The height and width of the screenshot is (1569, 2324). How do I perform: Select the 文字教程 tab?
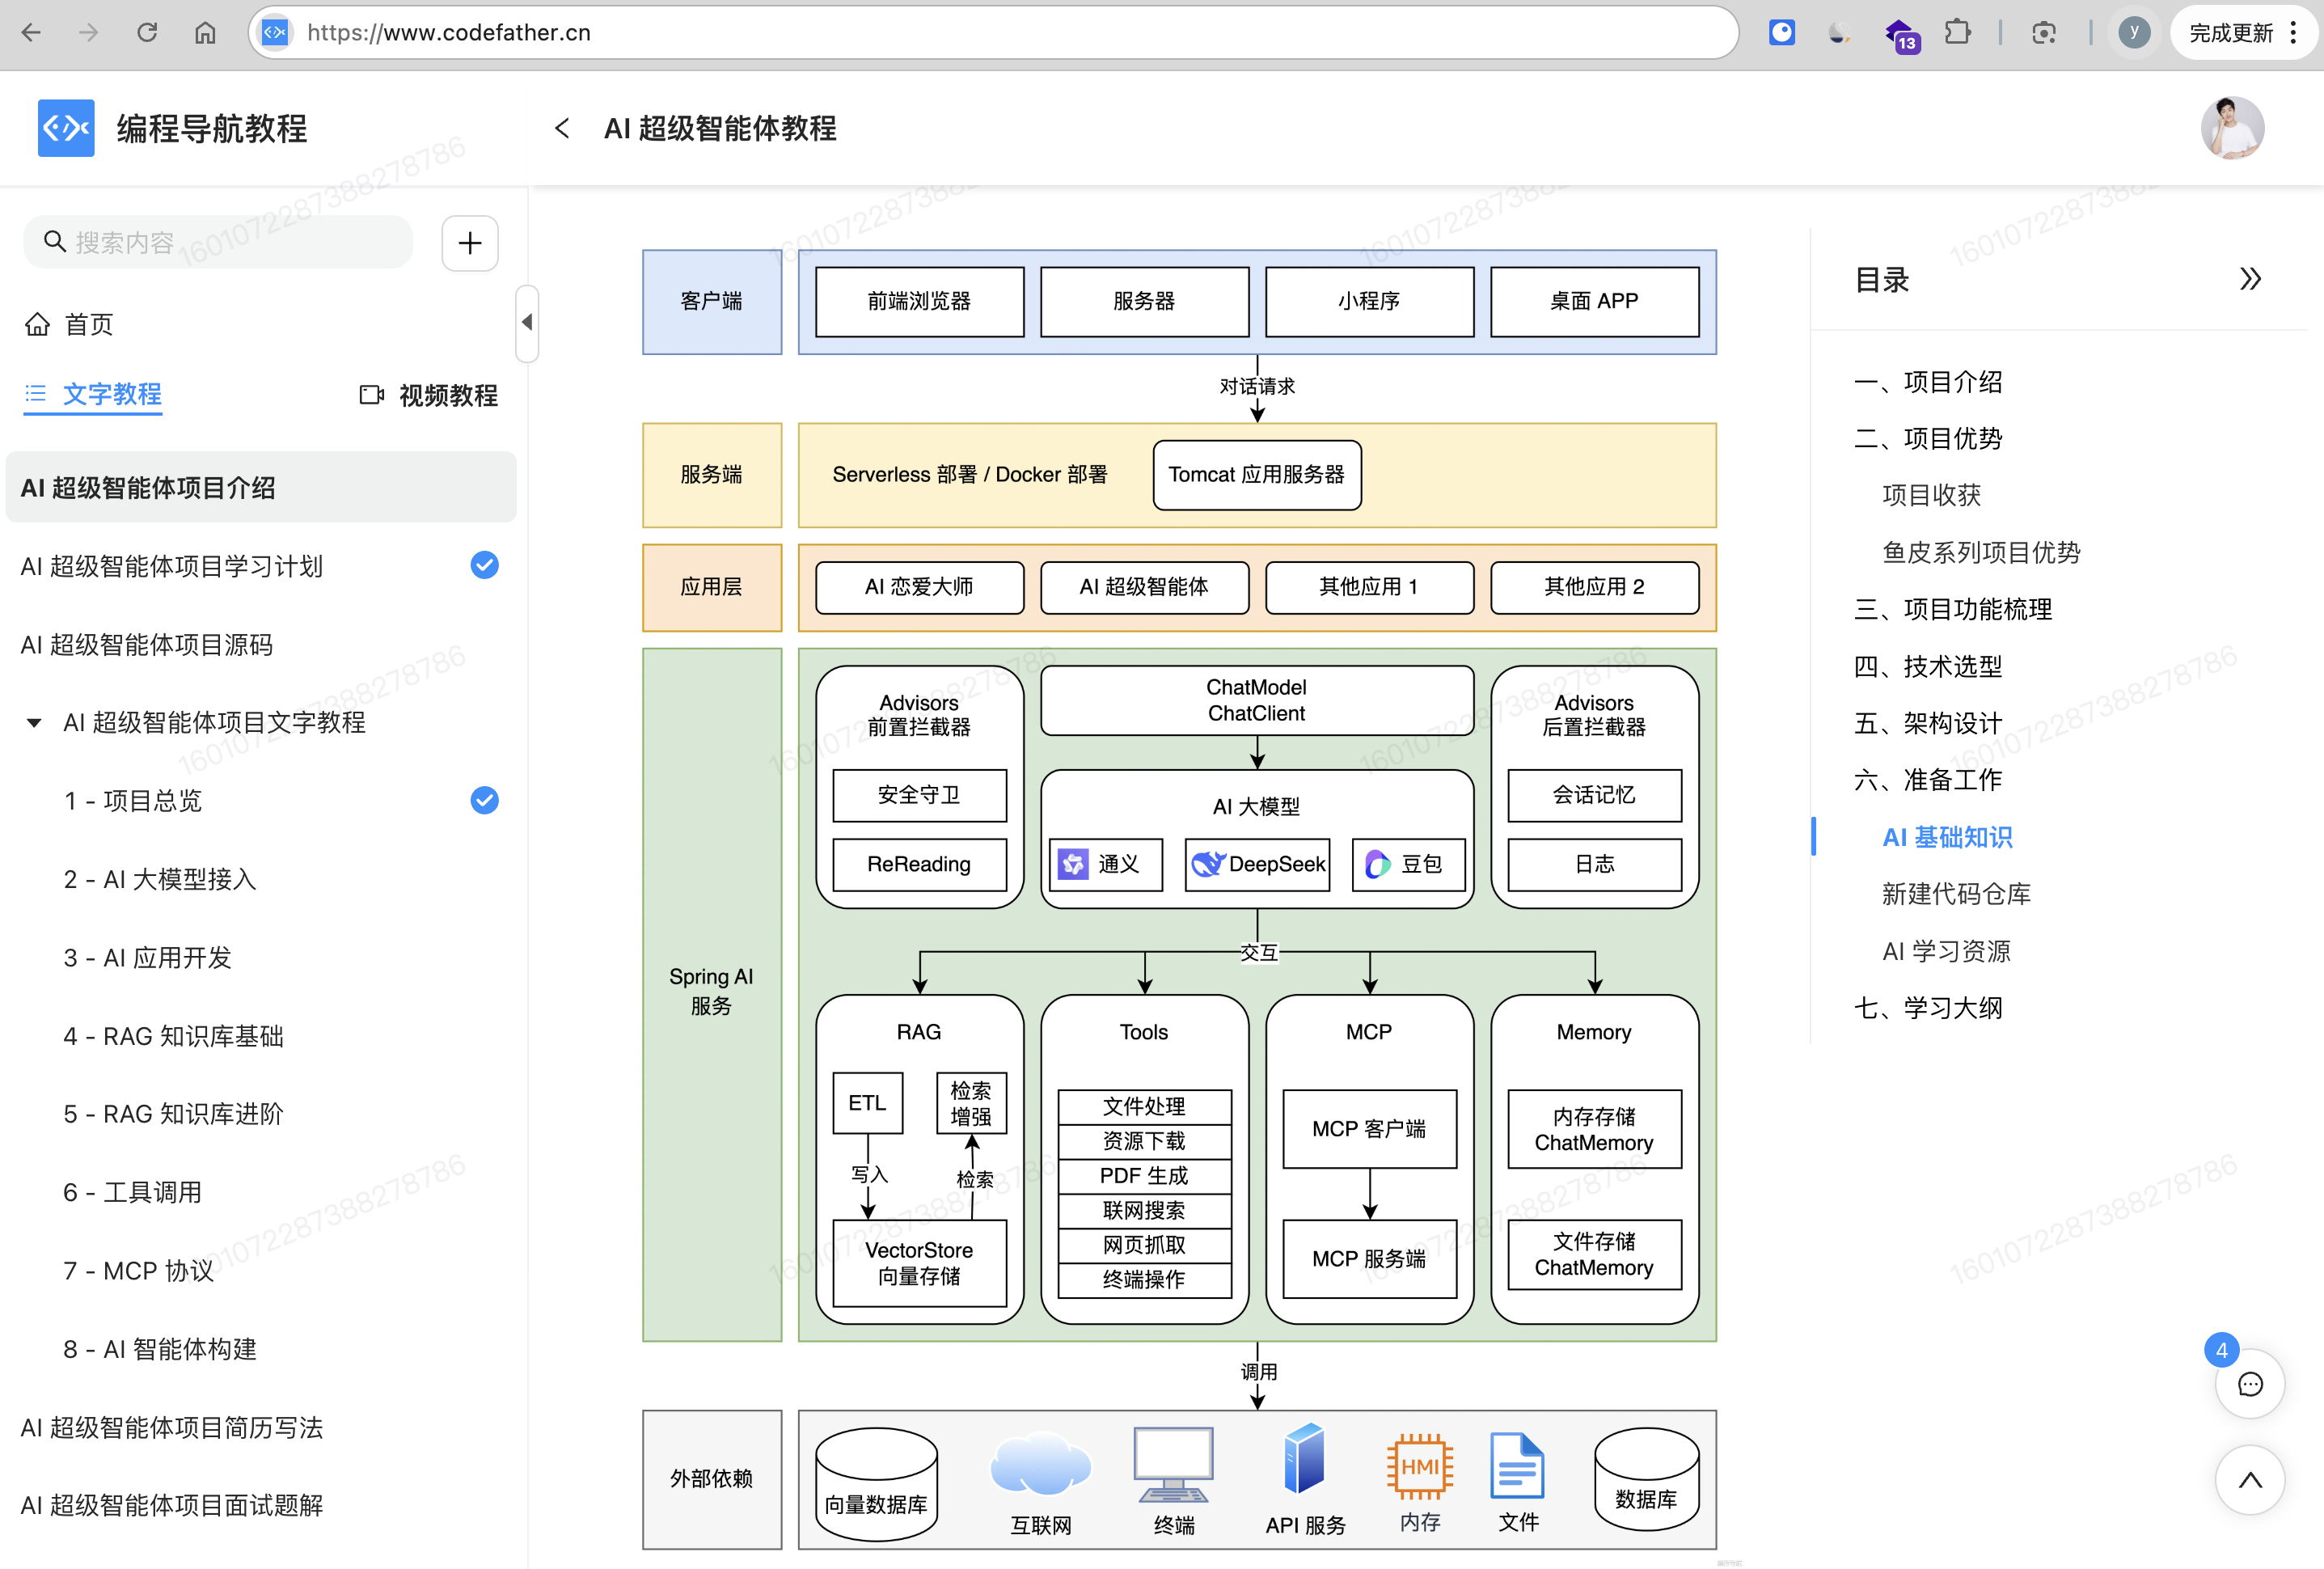(x=93, y=394)
